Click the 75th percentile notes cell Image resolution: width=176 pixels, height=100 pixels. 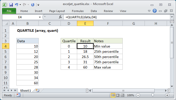pos(108,62)
